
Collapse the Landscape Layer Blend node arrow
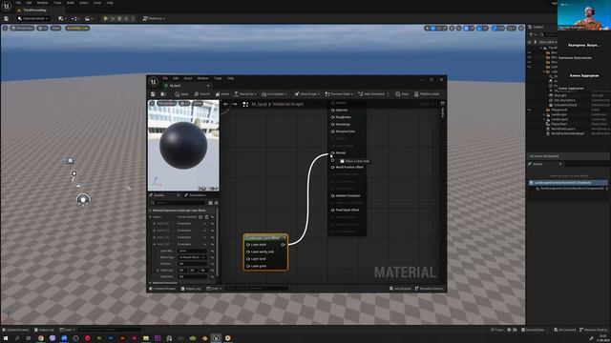tap(284, 237)
